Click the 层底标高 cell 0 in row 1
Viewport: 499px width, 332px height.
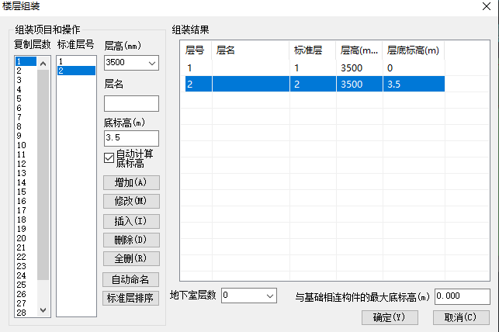pos(414,67)
